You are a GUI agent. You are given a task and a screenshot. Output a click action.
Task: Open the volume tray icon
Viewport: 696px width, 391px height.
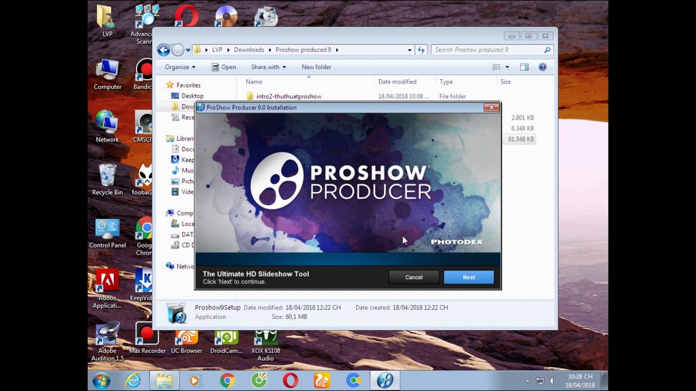point(552,381)
